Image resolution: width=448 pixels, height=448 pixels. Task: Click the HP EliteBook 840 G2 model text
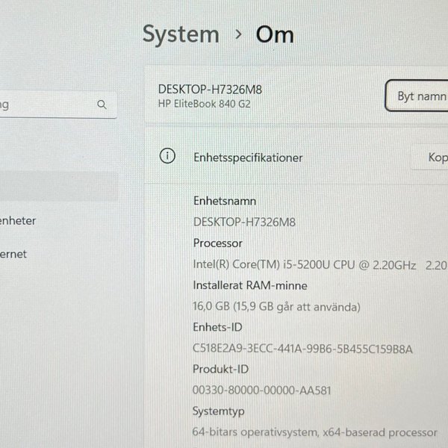(204, 105)
